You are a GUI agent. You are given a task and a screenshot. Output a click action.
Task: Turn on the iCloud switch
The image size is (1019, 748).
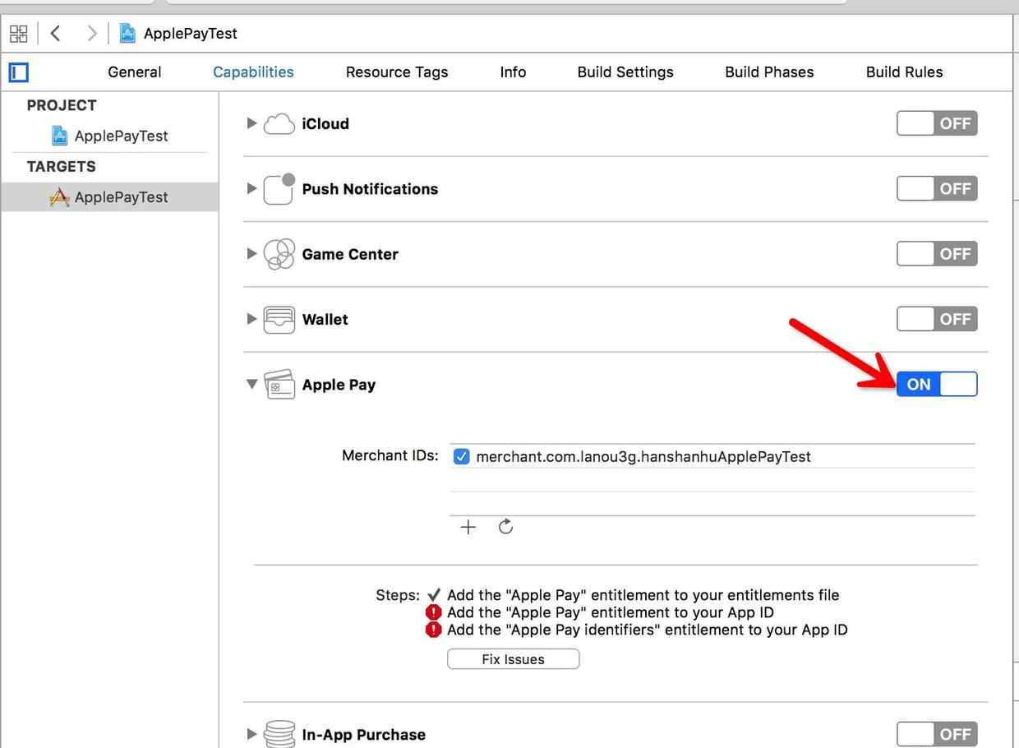click(x=937, y=123)
